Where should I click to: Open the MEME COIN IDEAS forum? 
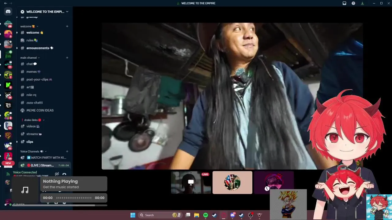45,110
